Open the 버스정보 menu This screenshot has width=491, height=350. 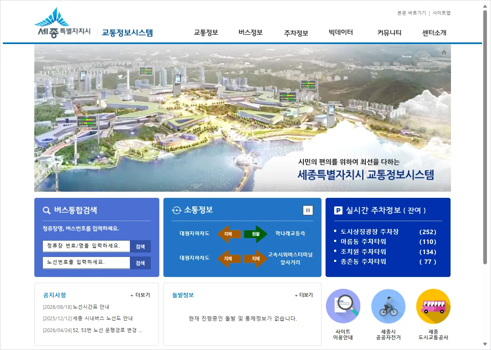[250, 33]
